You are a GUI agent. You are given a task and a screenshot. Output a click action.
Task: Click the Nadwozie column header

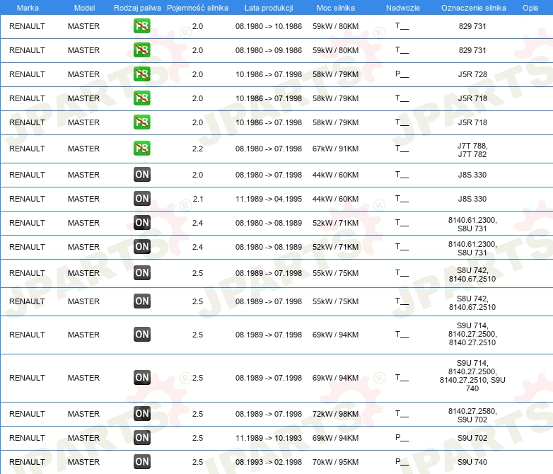pyautogui.click(x=403, y=8)
